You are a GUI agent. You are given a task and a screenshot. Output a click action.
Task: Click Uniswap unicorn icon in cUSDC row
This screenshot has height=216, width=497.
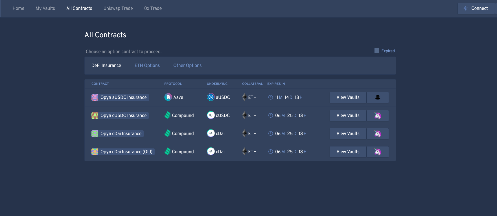coord(378,116)
